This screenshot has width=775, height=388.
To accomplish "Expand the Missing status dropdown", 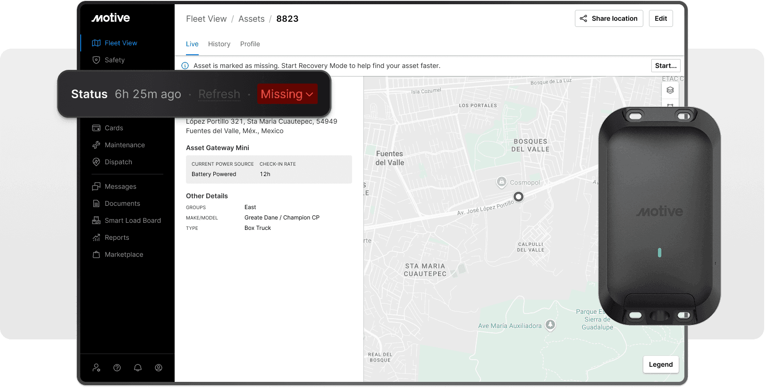I will 287,94.
